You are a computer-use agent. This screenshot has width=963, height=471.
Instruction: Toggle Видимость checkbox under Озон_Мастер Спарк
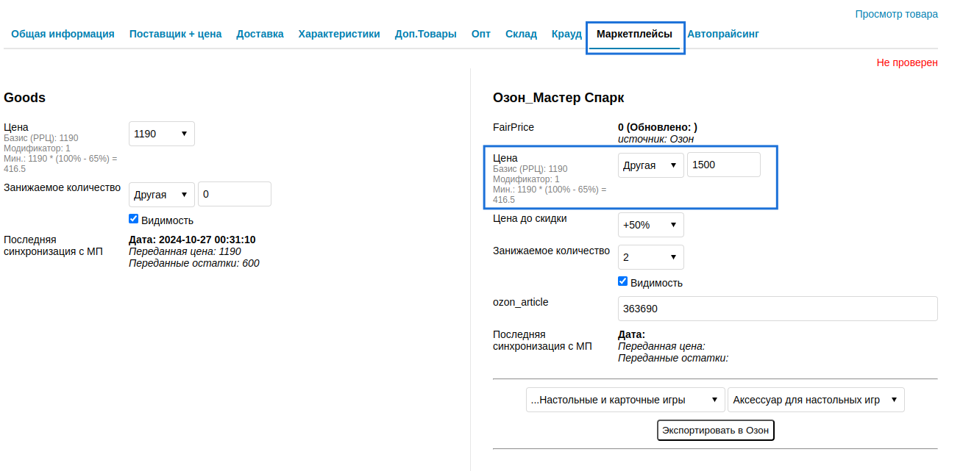(x=622, y=281)
